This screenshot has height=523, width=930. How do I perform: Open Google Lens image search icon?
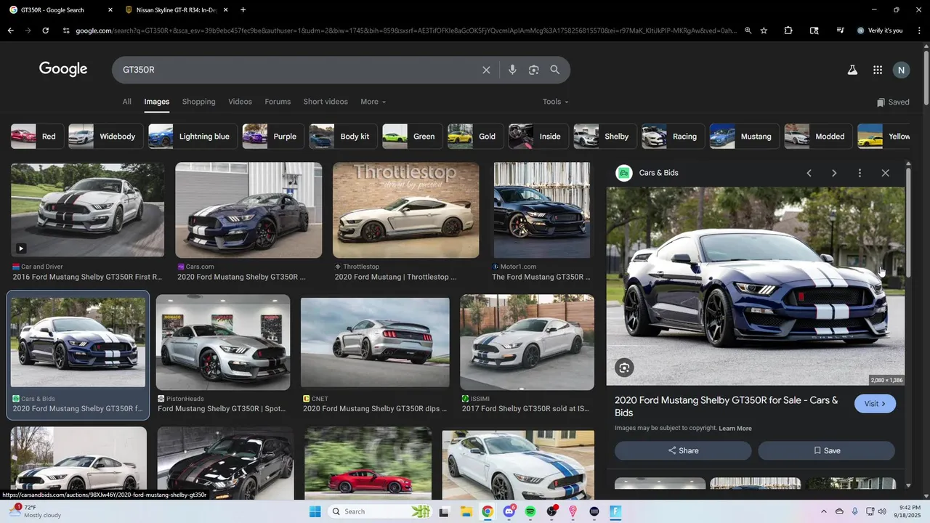click(x=534, y=70)
